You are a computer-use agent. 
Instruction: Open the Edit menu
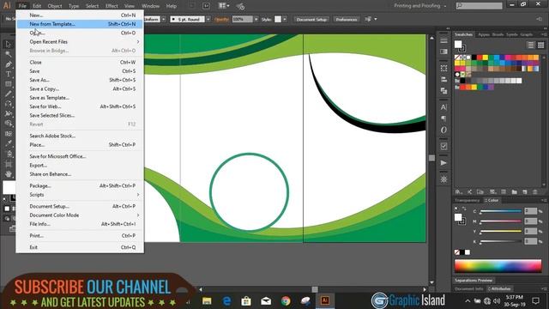[37, 6]
